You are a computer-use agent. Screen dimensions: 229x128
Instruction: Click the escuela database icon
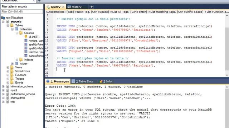(x=8, y=22)
